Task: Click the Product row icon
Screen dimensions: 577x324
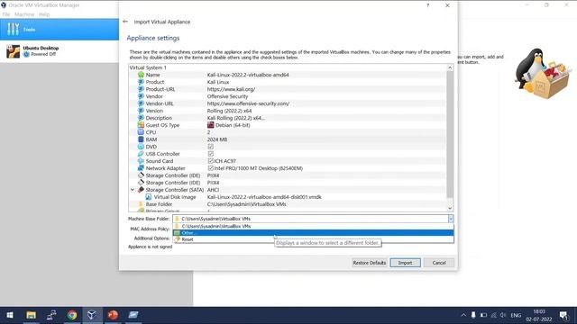Action: coord(141,82)
